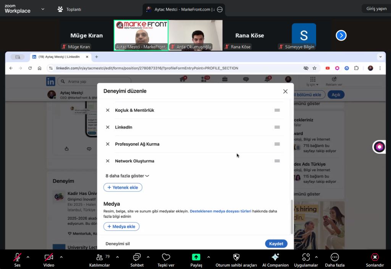
Task: Click the Daha fazla three-dots icon
Action: pyautogui.click(x=334, y=257)
